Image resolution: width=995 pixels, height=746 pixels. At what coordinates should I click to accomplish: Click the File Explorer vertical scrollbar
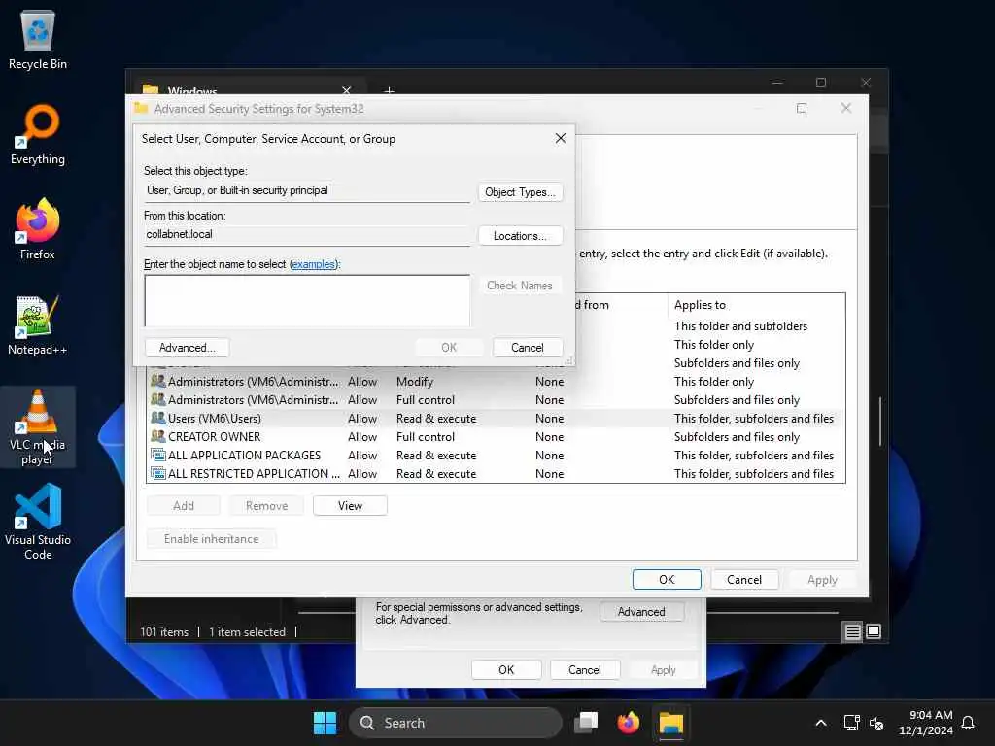click(880, 422)
